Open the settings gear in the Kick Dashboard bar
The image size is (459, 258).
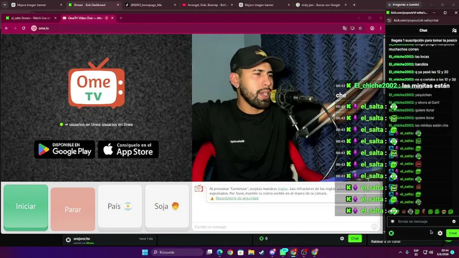point(342,239)
